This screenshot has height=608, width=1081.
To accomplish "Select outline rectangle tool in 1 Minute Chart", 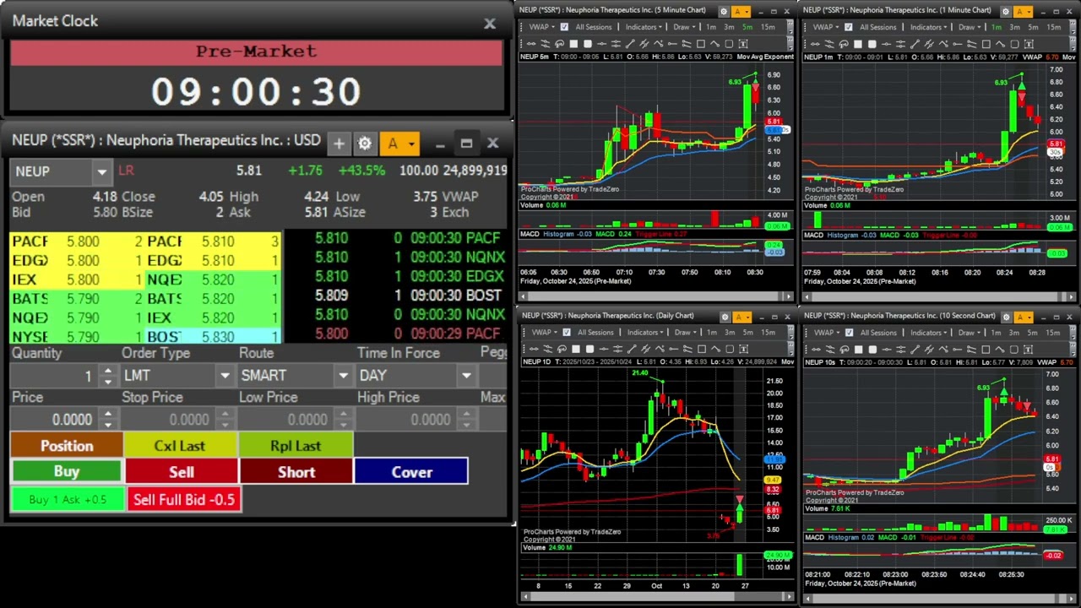I will (986, 43).
